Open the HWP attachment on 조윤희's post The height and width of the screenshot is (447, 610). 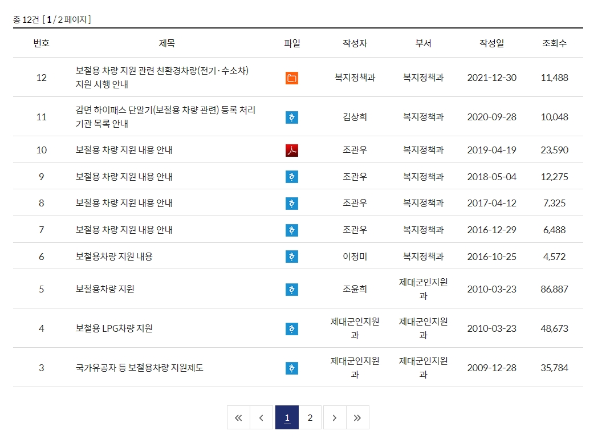click(x=291, y=289)
